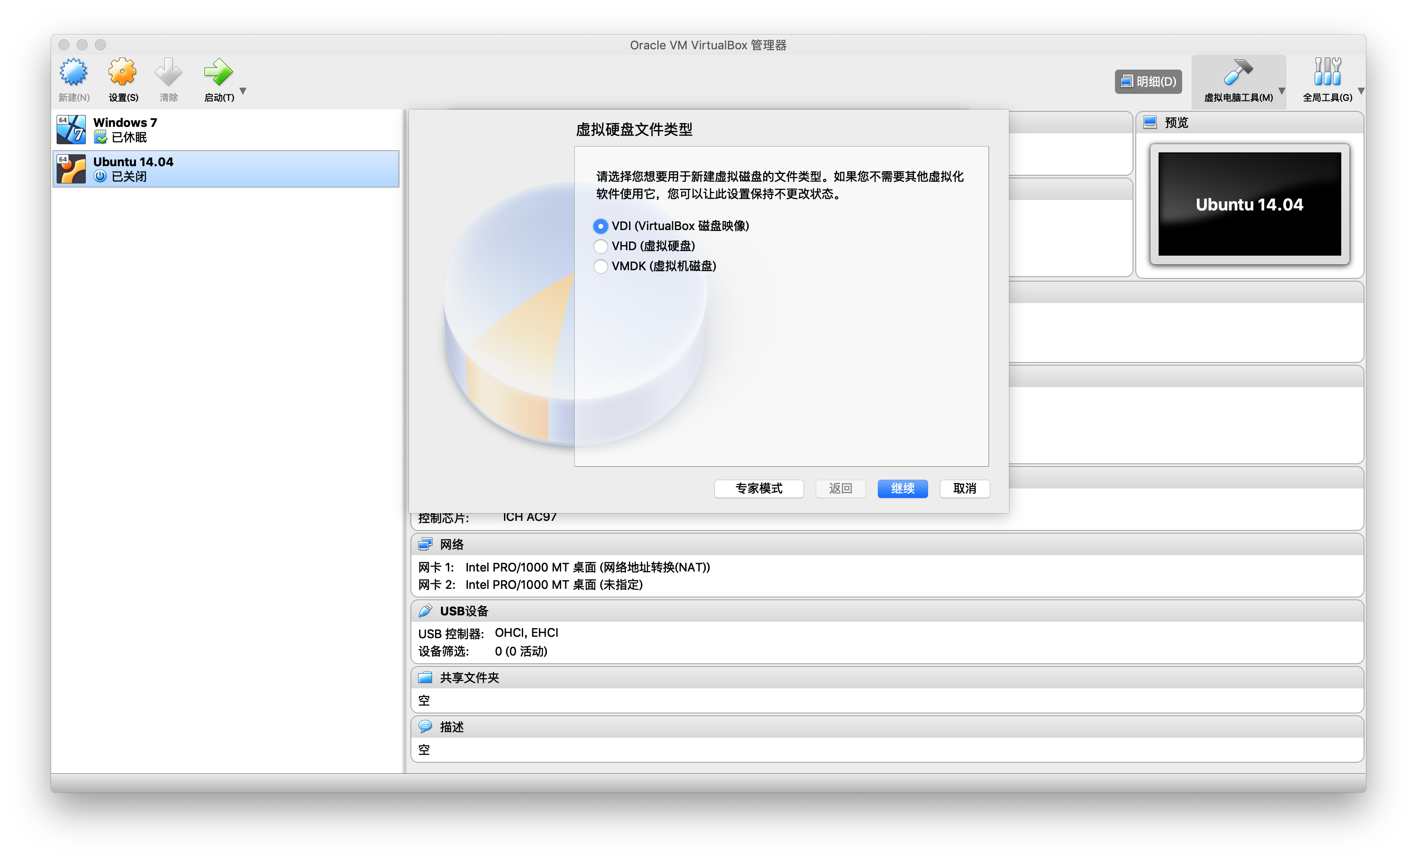Cancel (取消) the disk wizard
1417x860 pixels.
(965, 488)
